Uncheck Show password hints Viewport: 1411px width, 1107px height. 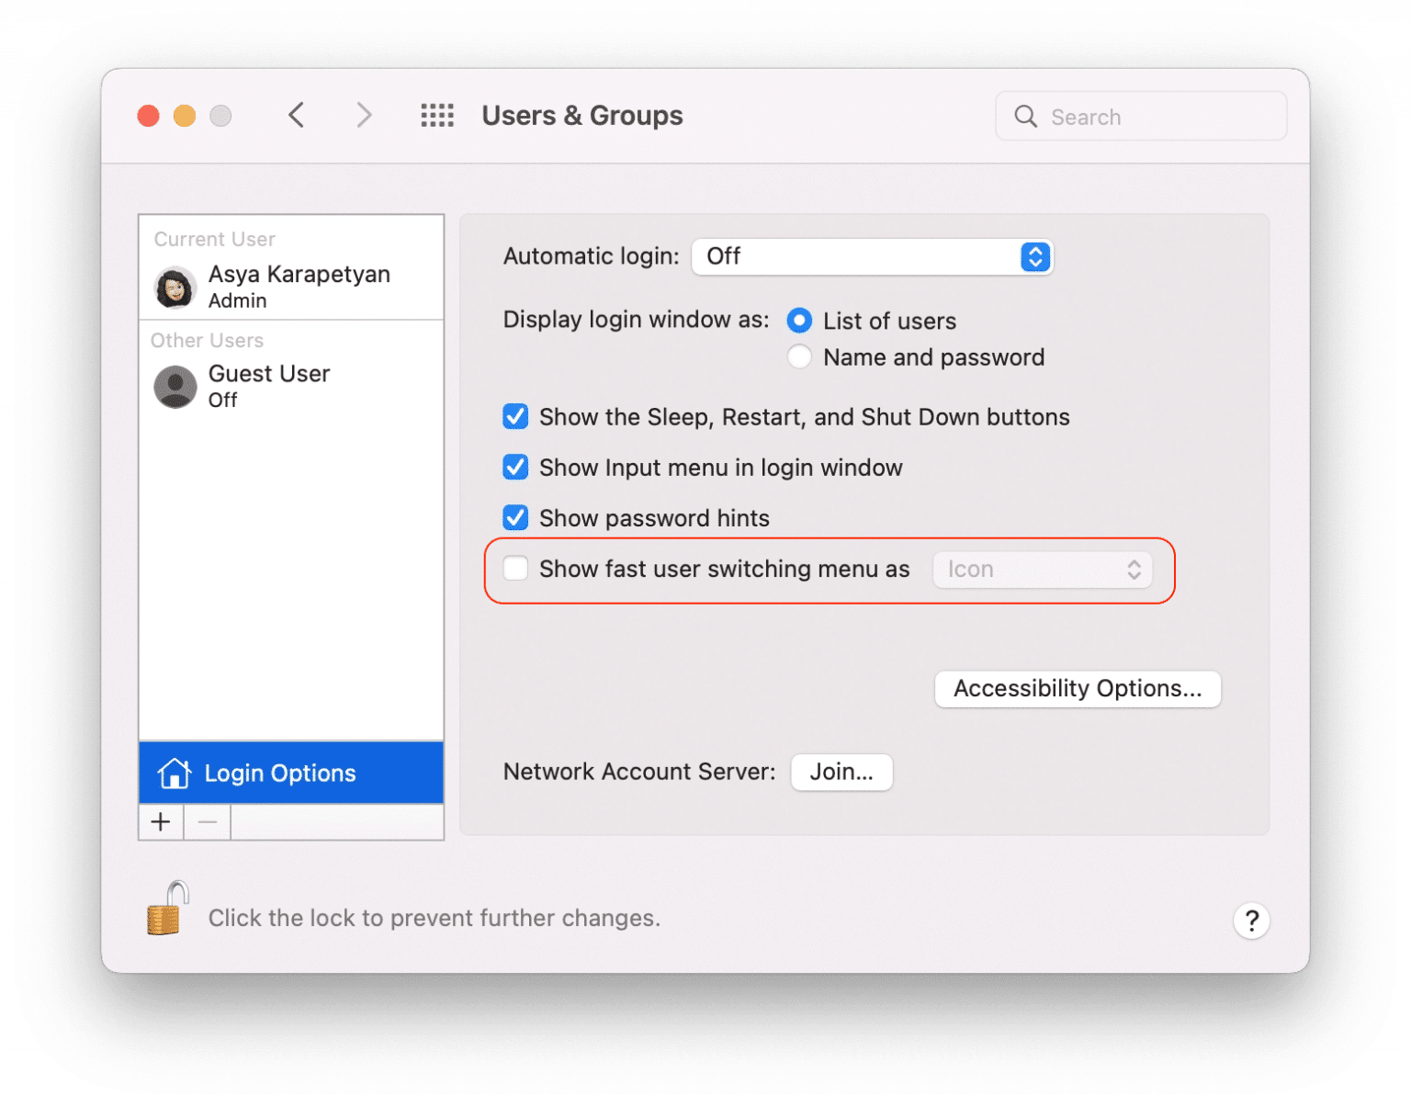pyautogui.click(x=515, y=517)
